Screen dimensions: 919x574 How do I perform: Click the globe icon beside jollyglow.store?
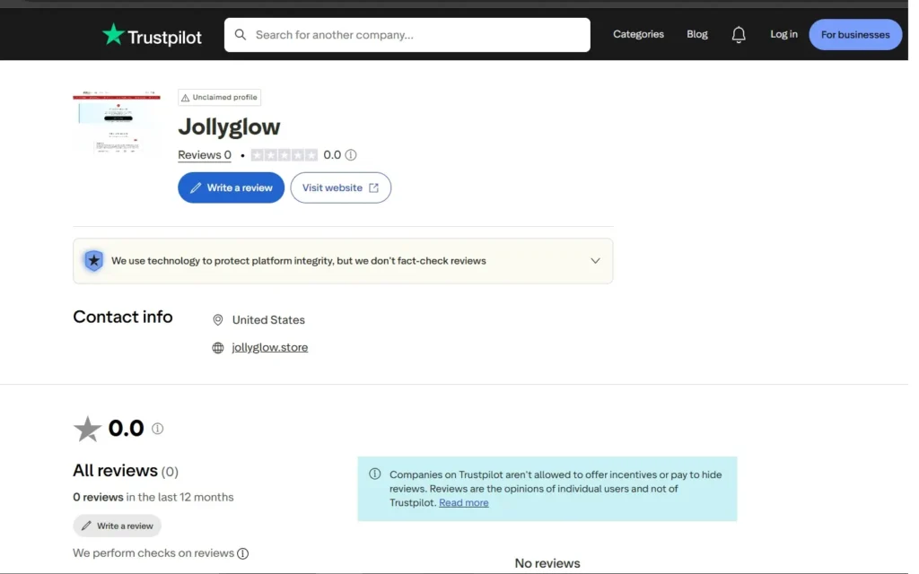click(x=217, y=348)
